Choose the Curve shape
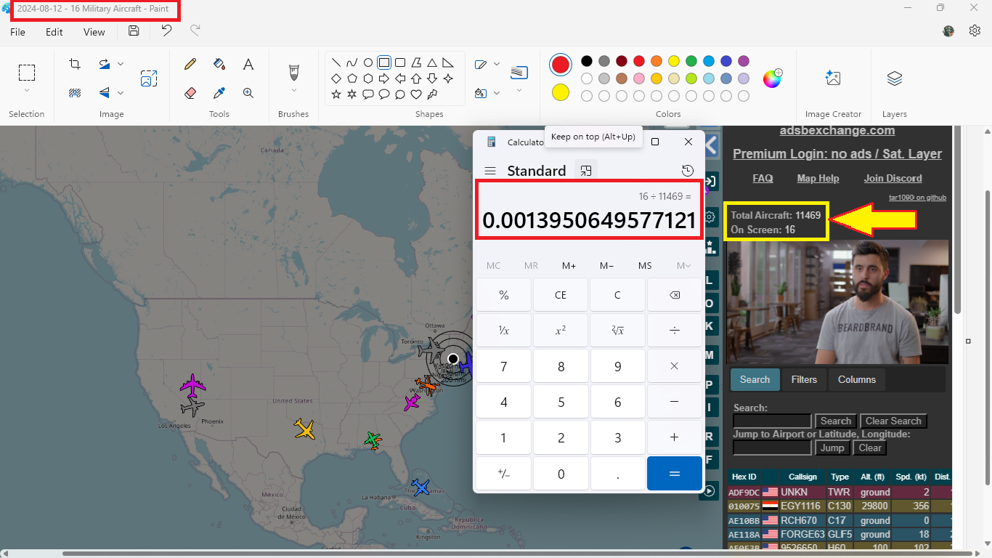 click(x=352, y=62)
